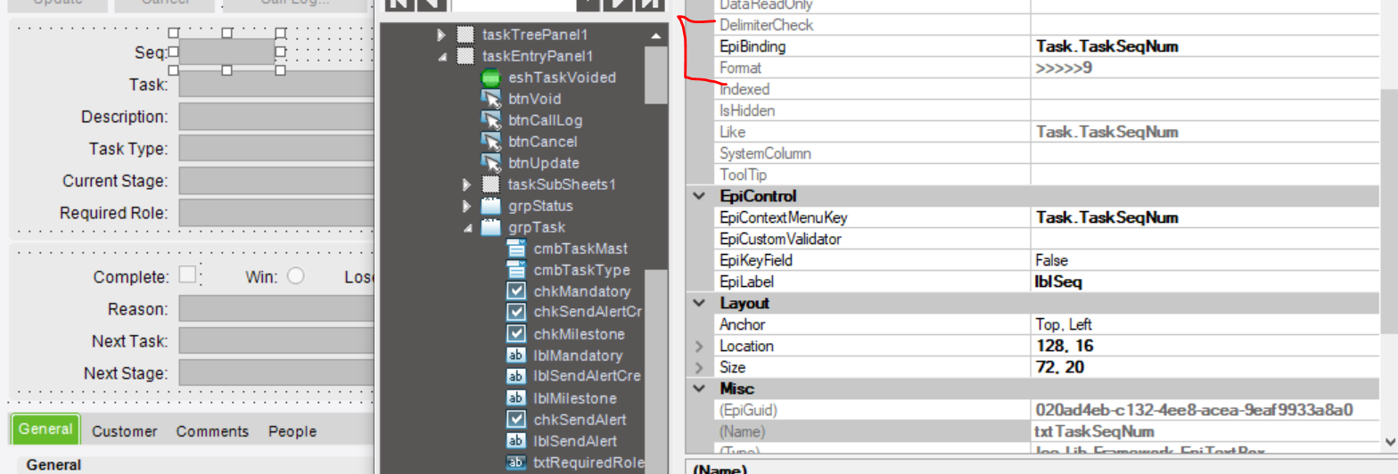Image resolution: width=1398 pixels, height=474 pixels.
Task: Click the chkMilestone checkbox icon in tree
Action: [516, 334]
